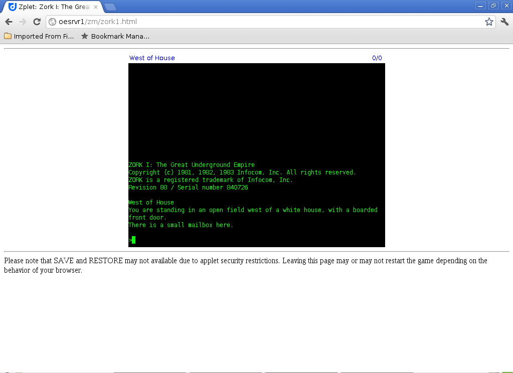This screenshot has height=373, width=513.
Task: Bookmark this page with the star icon
Action: (x=489, y=22)
